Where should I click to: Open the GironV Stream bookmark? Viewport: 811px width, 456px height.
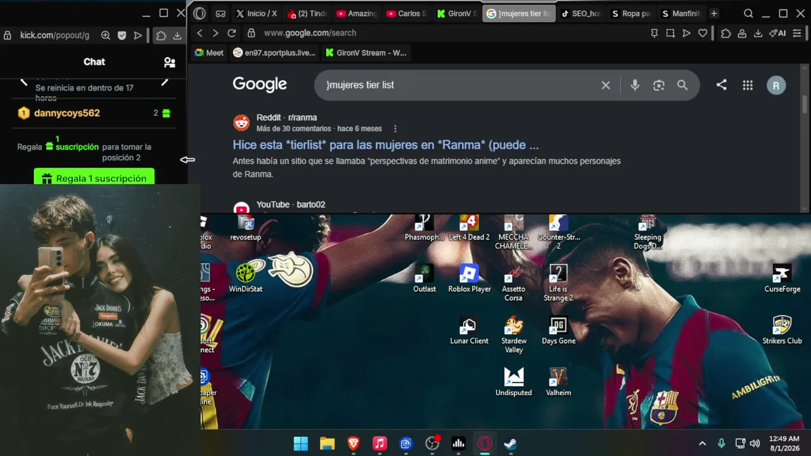366,53
